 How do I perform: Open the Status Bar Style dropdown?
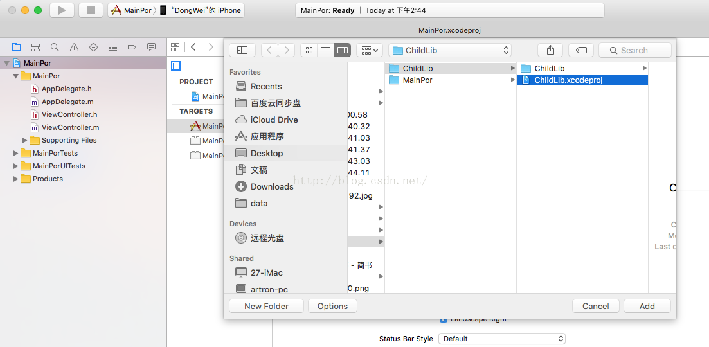pyautogui.click(x=502, y=339)
